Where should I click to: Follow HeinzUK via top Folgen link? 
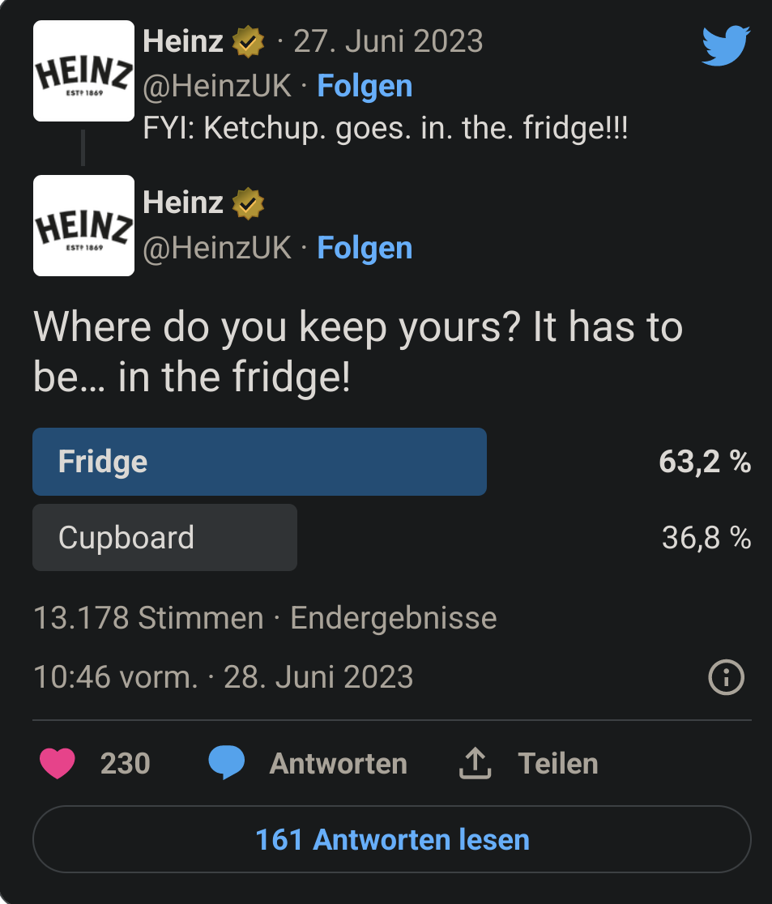pos(365,87)
